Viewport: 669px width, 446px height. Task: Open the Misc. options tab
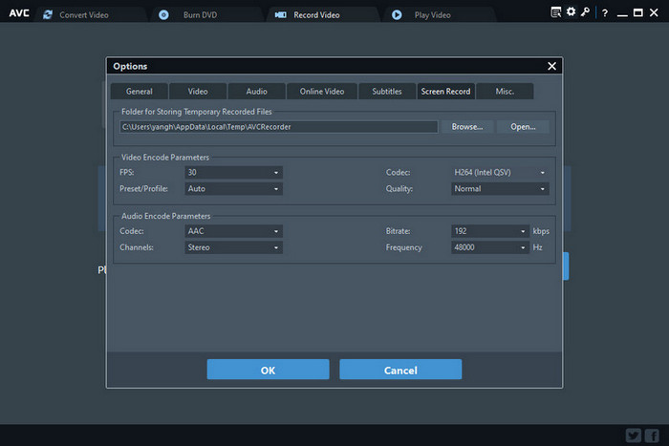505,92
